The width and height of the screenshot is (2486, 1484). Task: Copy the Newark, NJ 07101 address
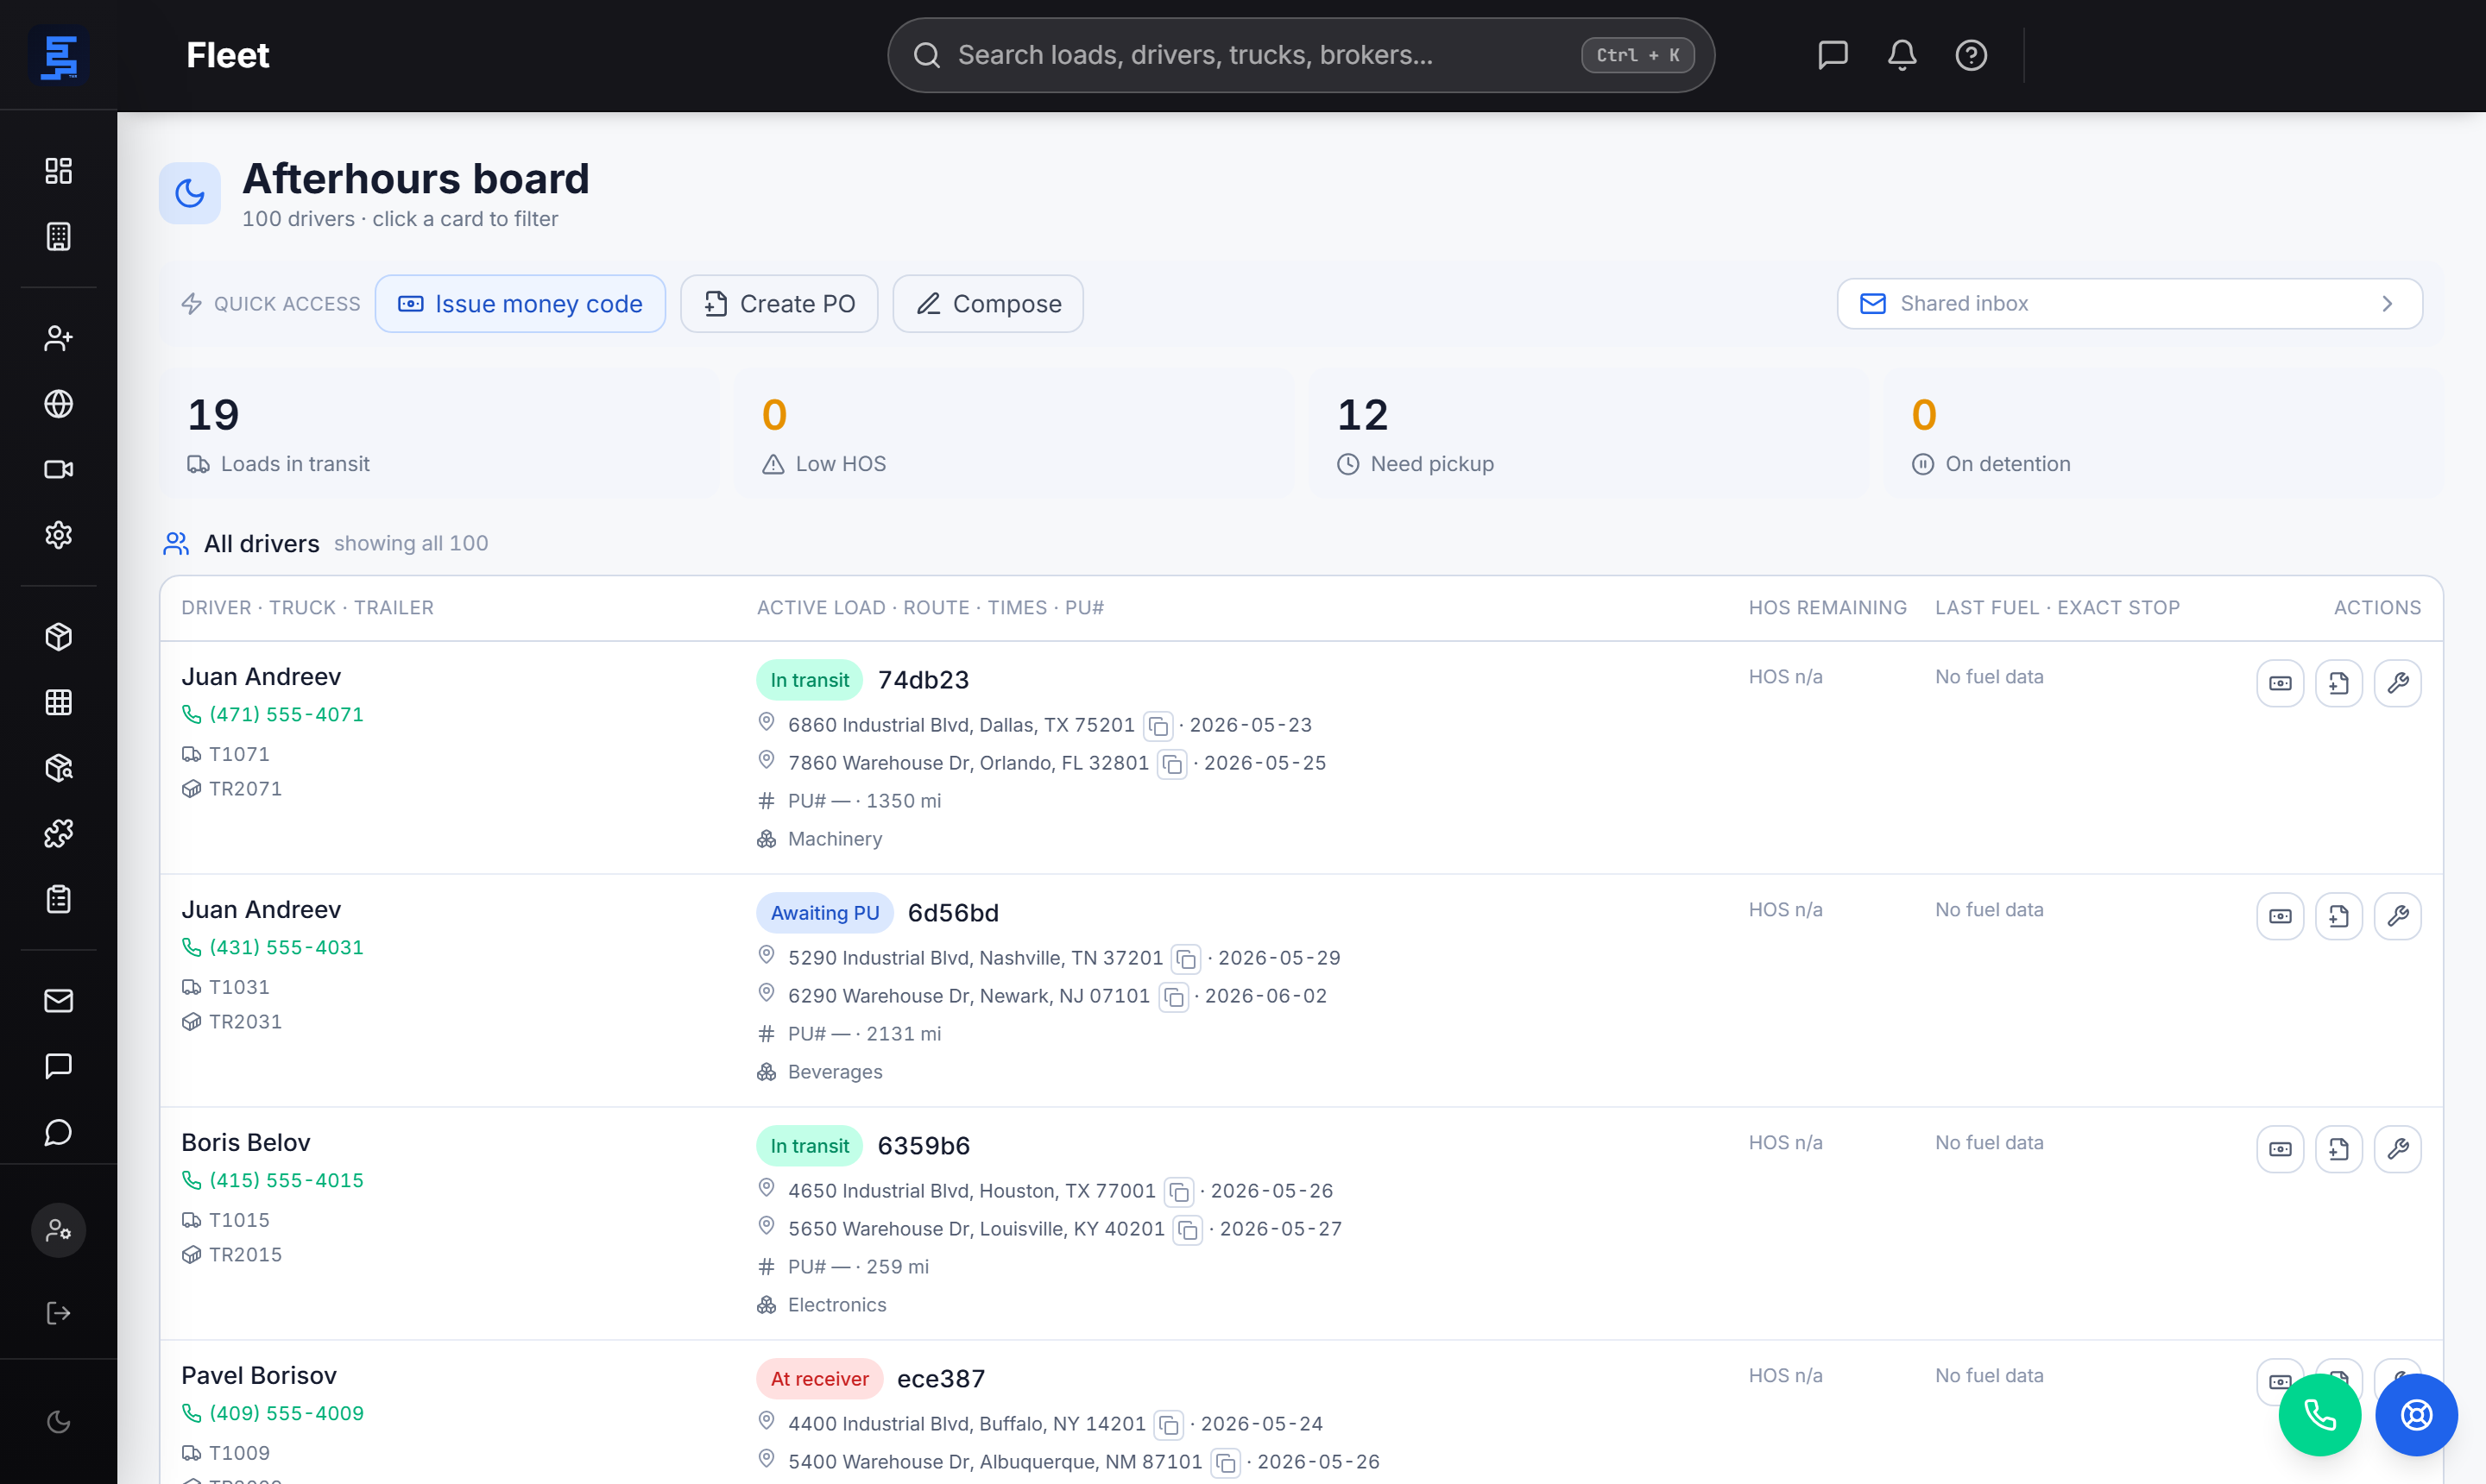pos(1173,997)
